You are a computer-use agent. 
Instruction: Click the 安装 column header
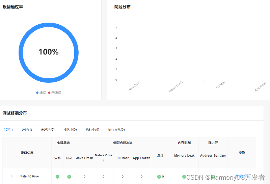[x=57, y=158]
